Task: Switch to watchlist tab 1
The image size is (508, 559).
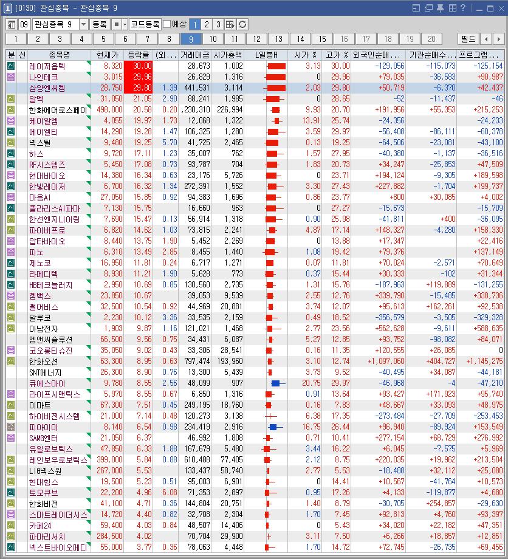Action: (16, 39)
